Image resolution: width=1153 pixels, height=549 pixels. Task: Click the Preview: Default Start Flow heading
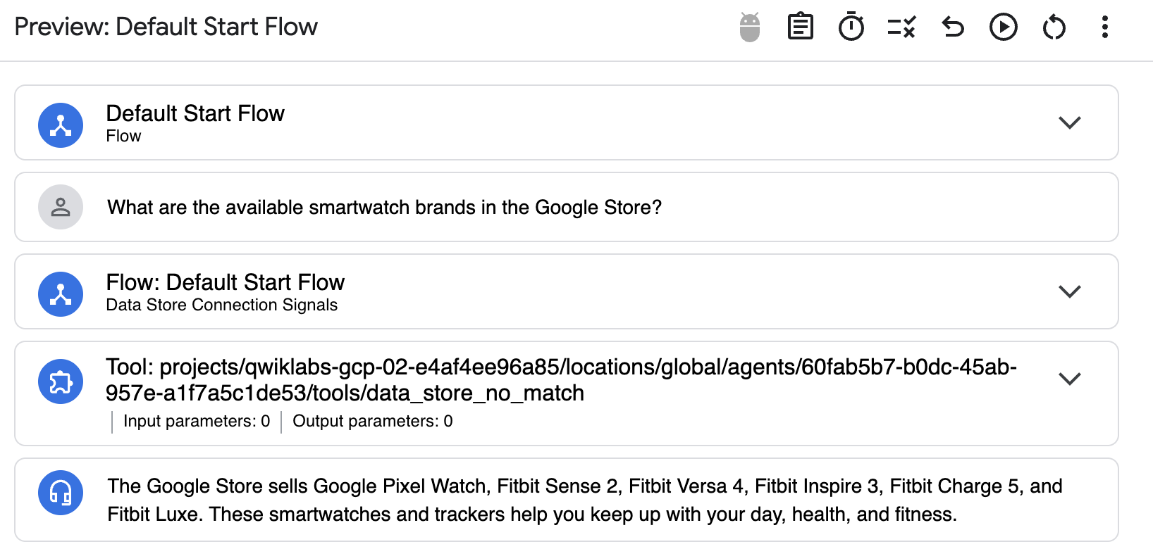tap(166, 27)
